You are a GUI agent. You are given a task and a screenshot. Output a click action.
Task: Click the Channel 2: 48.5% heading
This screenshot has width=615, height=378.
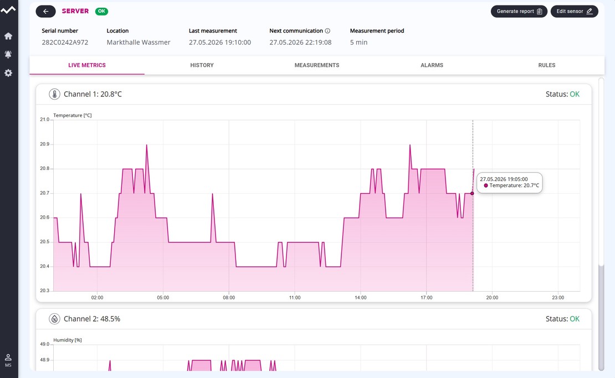point(92,319)
